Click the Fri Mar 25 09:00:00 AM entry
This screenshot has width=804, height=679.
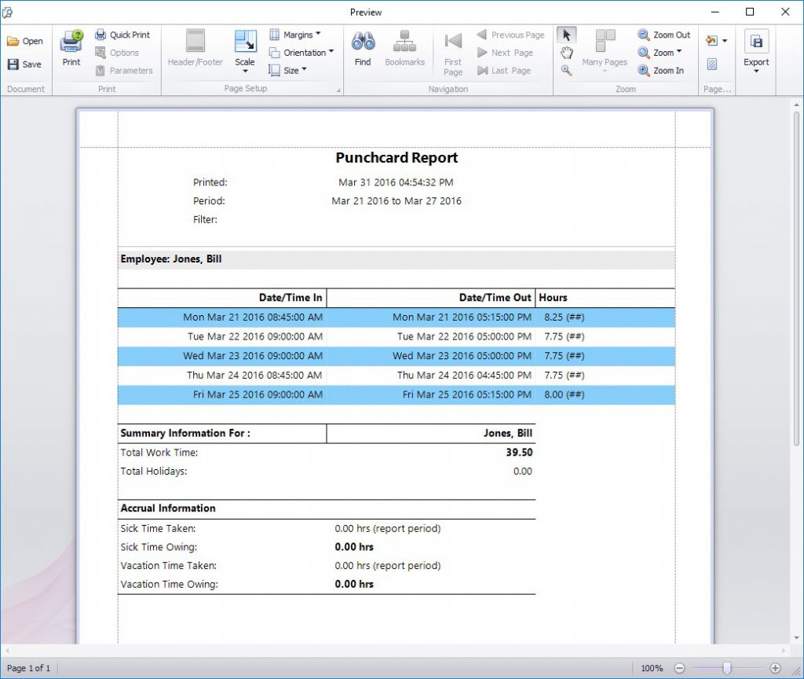pos(258,395)
